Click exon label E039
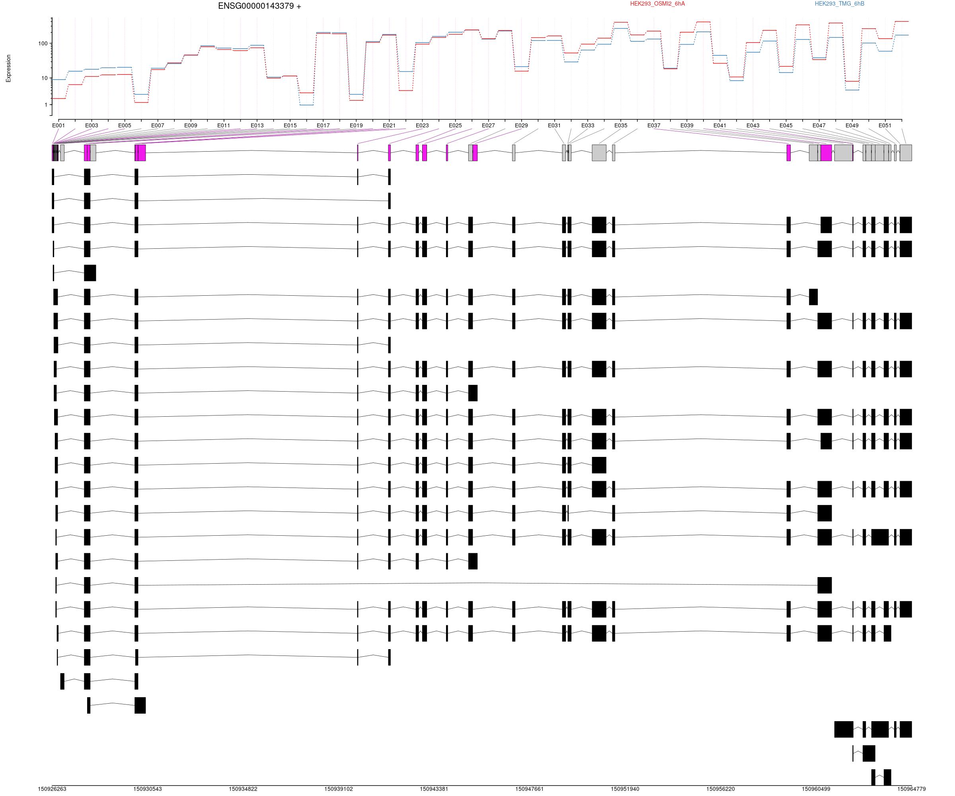The height and width of the screenshot is (796, 955). pos(687,125)
